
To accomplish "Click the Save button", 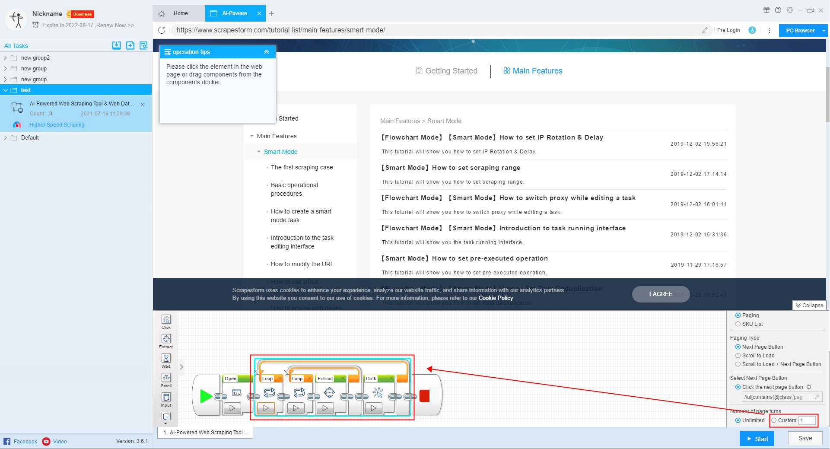I will click(x=805, y=438).
